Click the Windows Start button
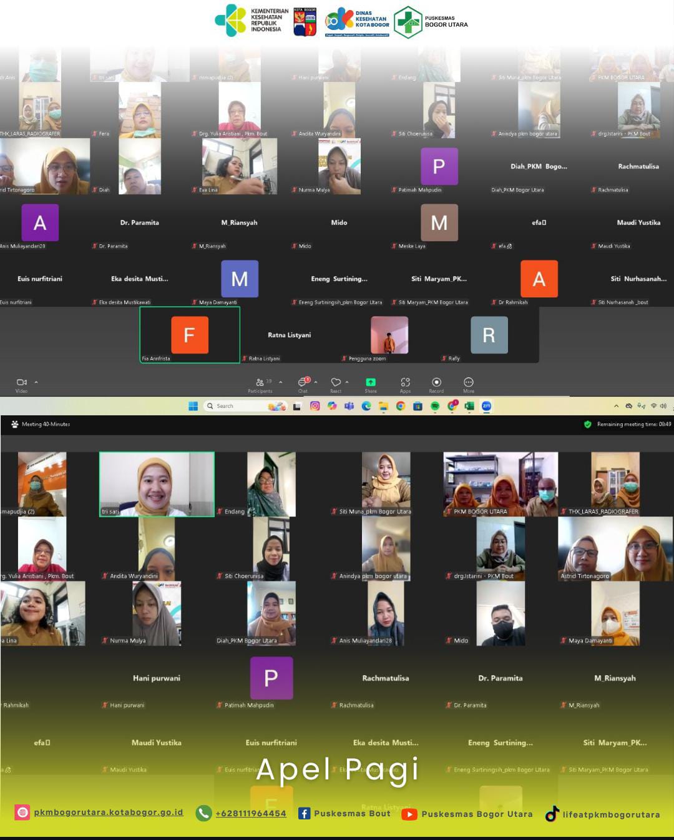The height and width of the screenshot is (840, 674). 193,406
